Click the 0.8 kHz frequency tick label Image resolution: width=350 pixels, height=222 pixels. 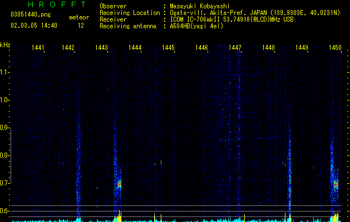tap(4, 155)
